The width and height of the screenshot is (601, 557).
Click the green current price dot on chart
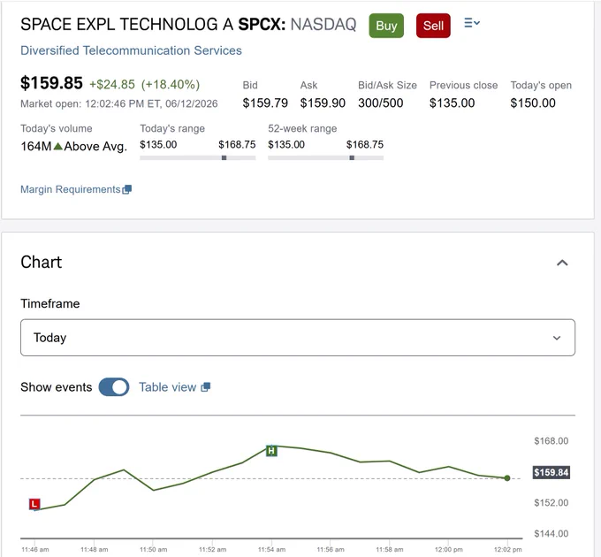tap(507, 478)
